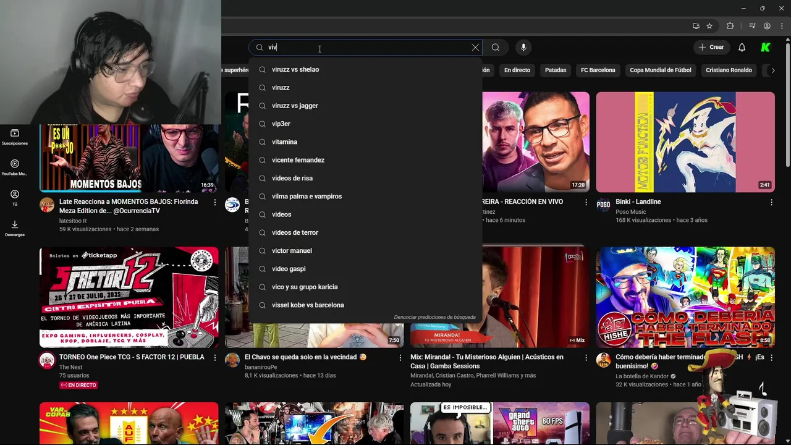Image resolution: width=791 pixels, height=445 pixels.
Task: Select the 'viruzz' suggestion
Action: pyautogui.click(x=365, y=88)
